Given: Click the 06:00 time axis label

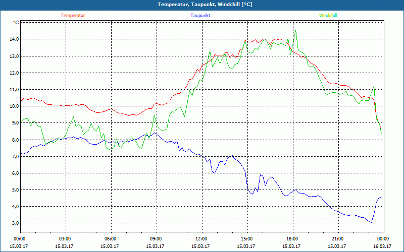Looking at the screenshot, I should point(111,239).
